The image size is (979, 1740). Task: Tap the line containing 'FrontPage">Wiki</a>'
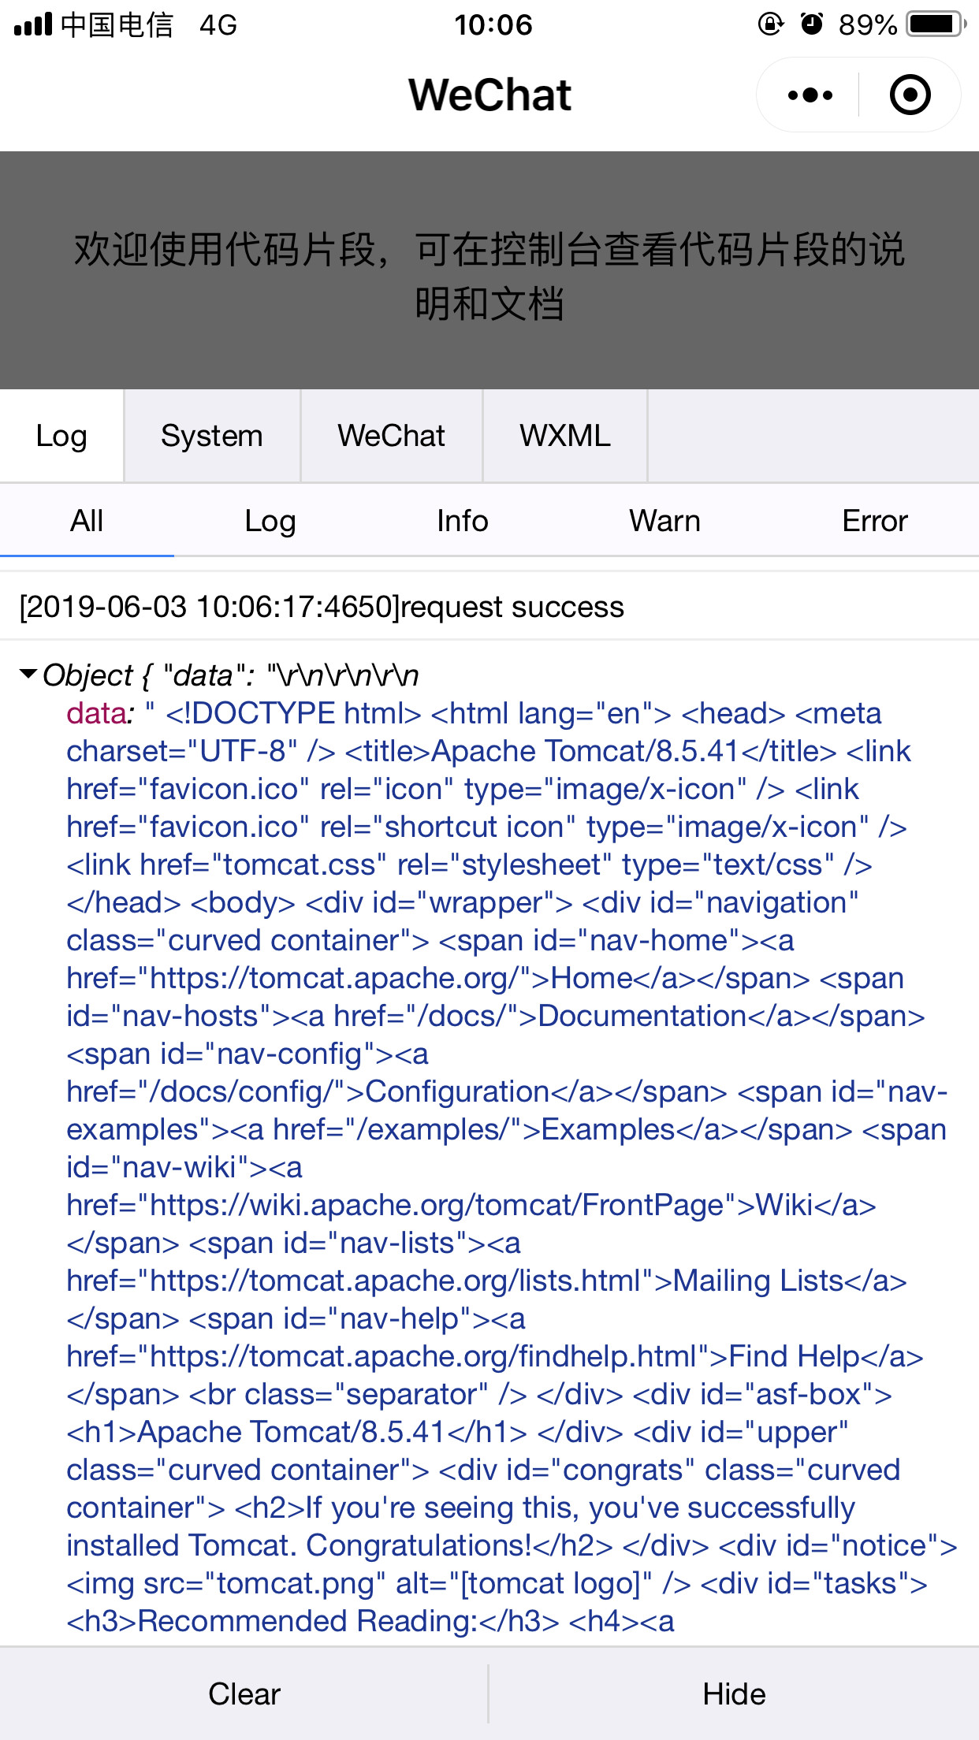point(471,1205)
